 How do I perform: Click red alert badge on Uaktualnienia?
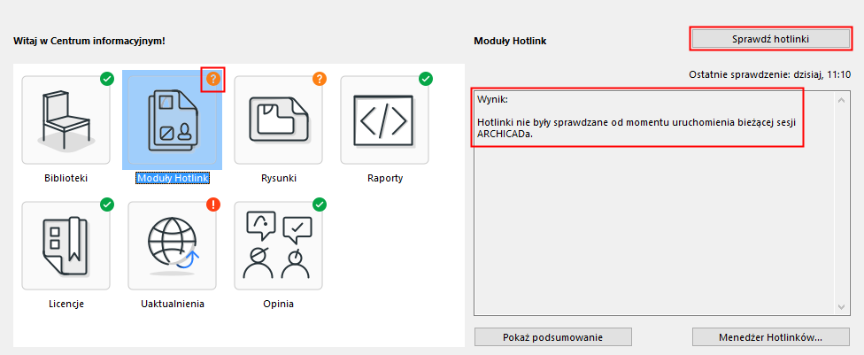click(212, 205)
